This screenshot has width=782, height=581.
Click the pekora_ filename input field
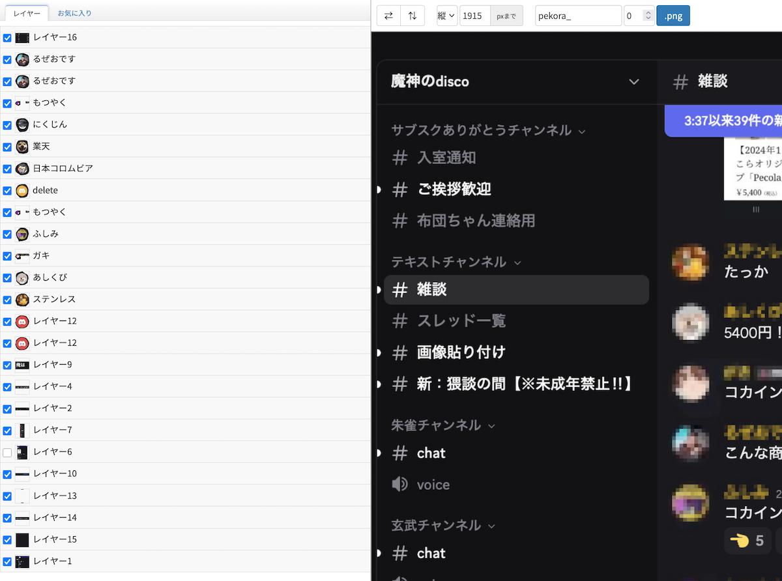click(578, 16)
